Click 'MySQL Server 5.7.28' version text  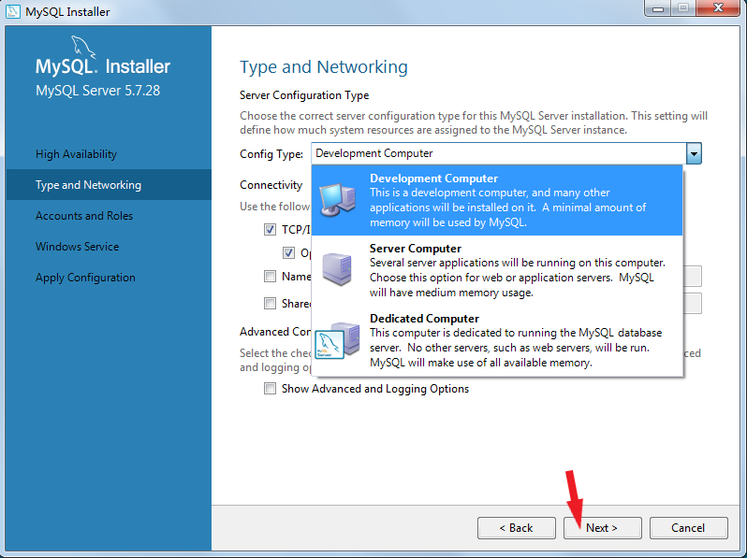[97, 91]
